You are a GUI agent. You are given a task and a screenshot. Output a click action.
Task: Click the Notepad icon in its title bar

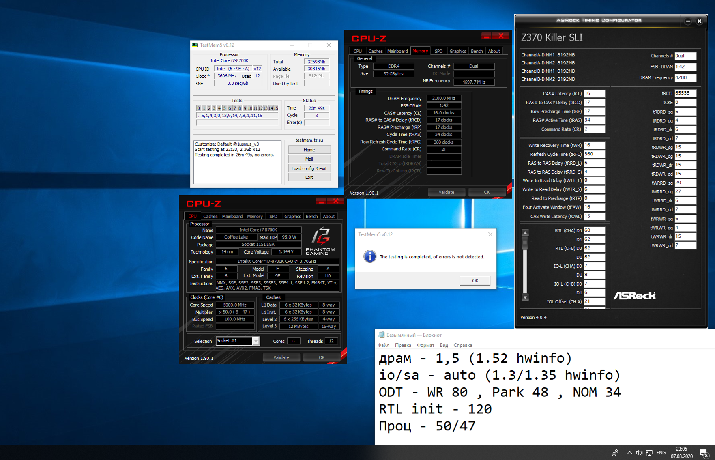click(381, 335)
